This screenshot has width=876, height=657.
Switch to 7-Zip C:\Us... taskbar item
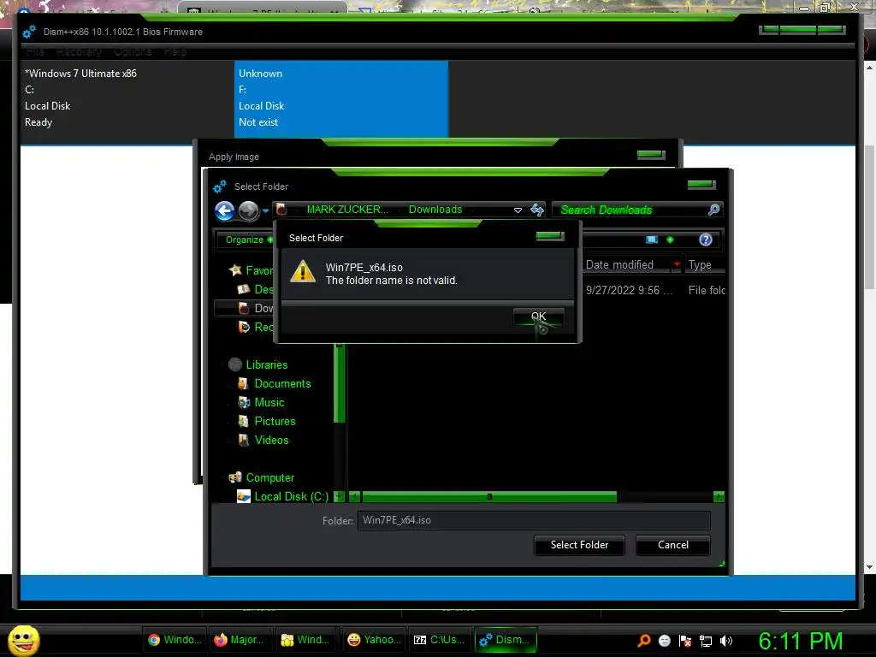click(439, 640)
